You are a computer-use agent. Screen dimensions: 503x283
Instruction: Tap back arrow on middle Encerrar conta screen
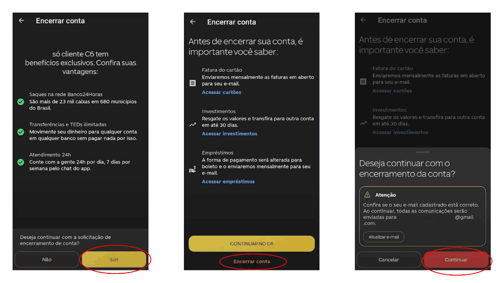click(x=193, y=22)
